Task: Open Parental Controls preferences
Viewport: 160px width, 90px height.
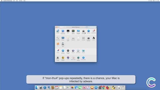Action: coord(63,58)
